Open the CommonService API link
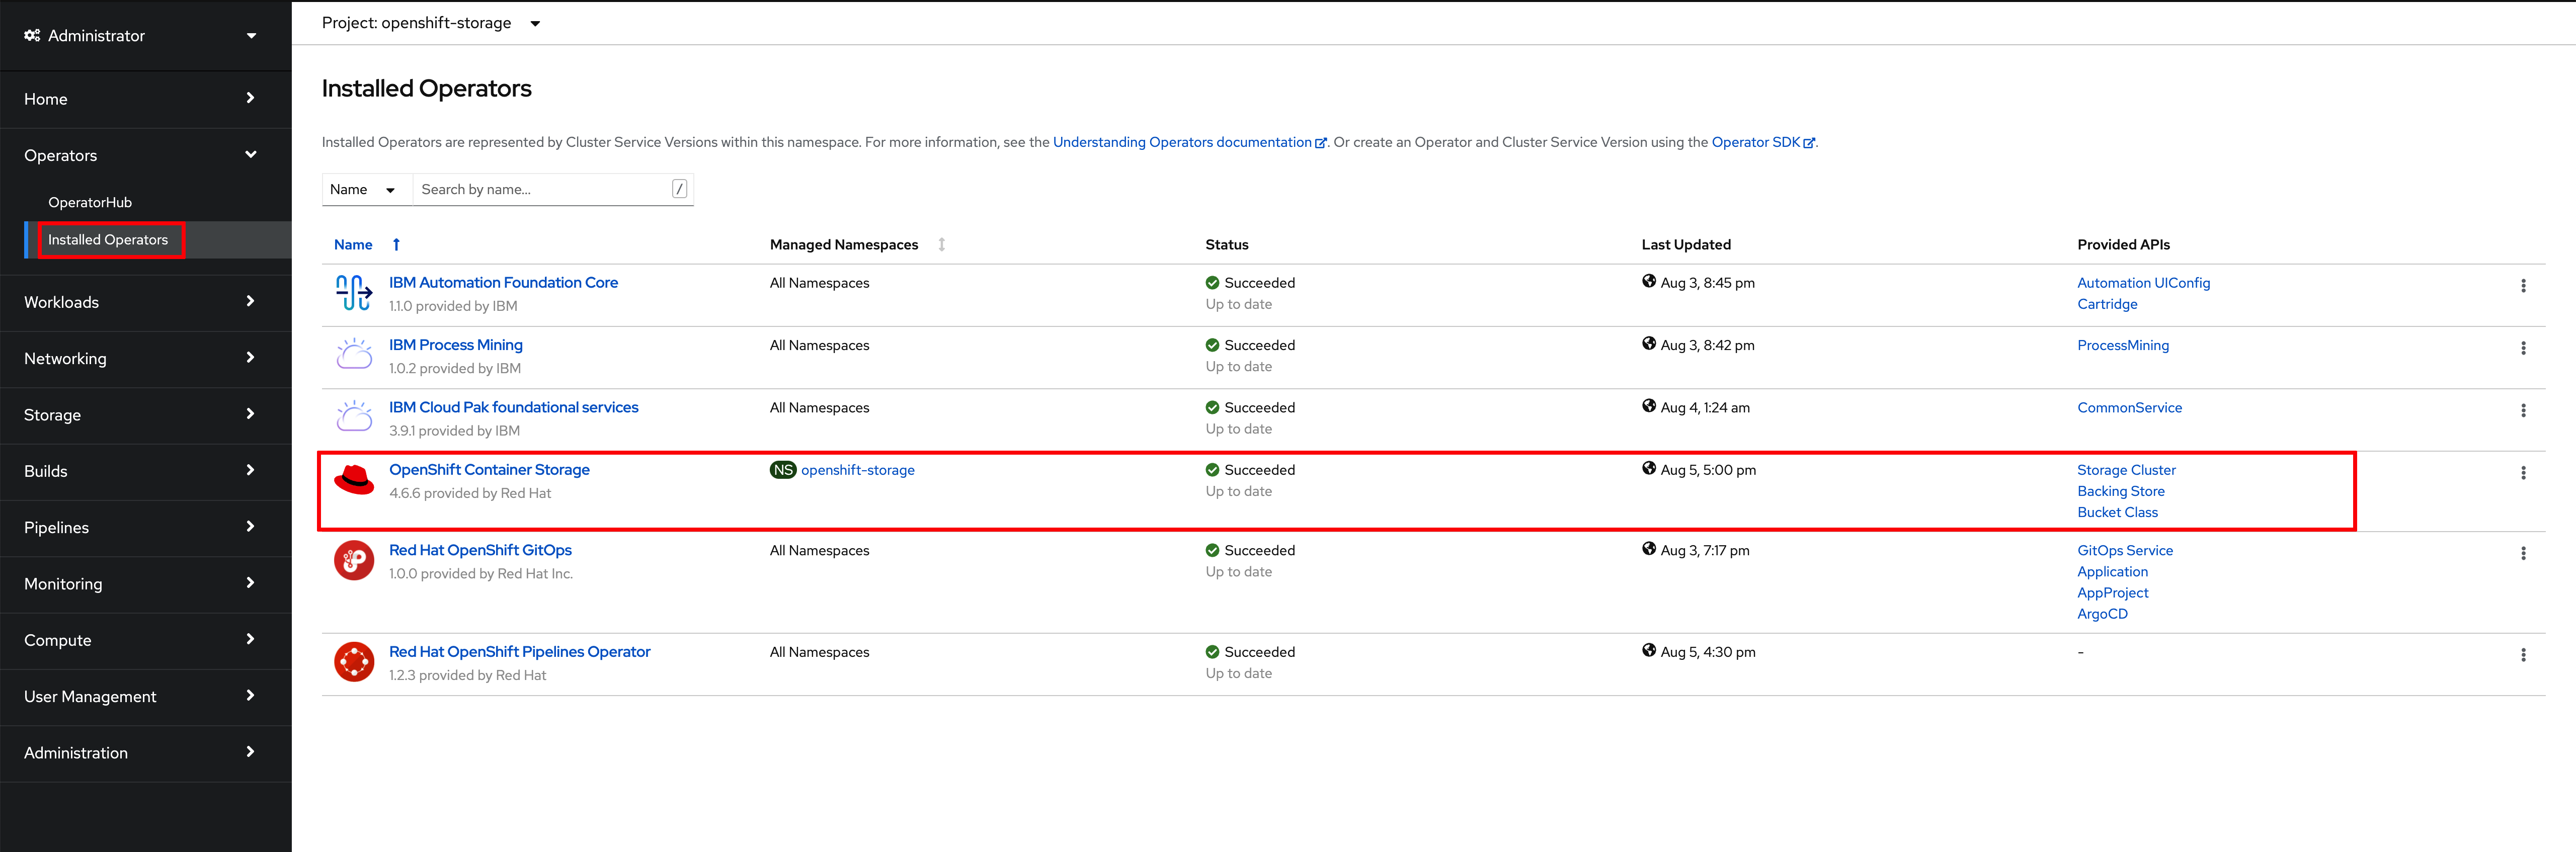Screen dimensions: 2576x852 pos(2130,407)
